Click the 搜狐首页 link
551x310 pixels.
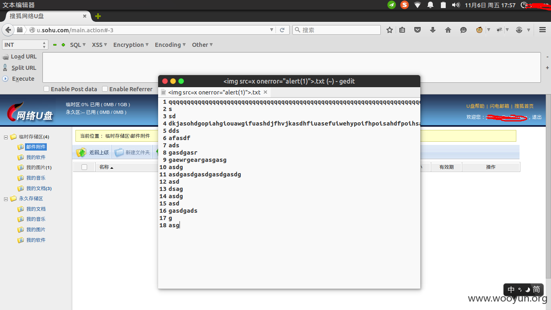pos(524,106)
